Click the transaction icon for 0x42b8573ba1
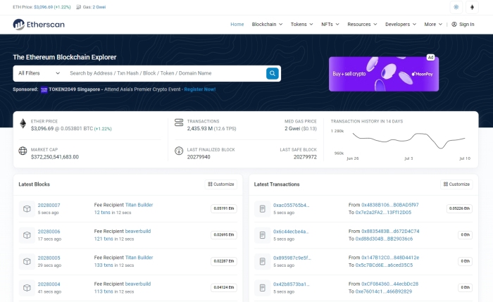The width and height of the screenshot is (493, 302). (x=261, y=287)
